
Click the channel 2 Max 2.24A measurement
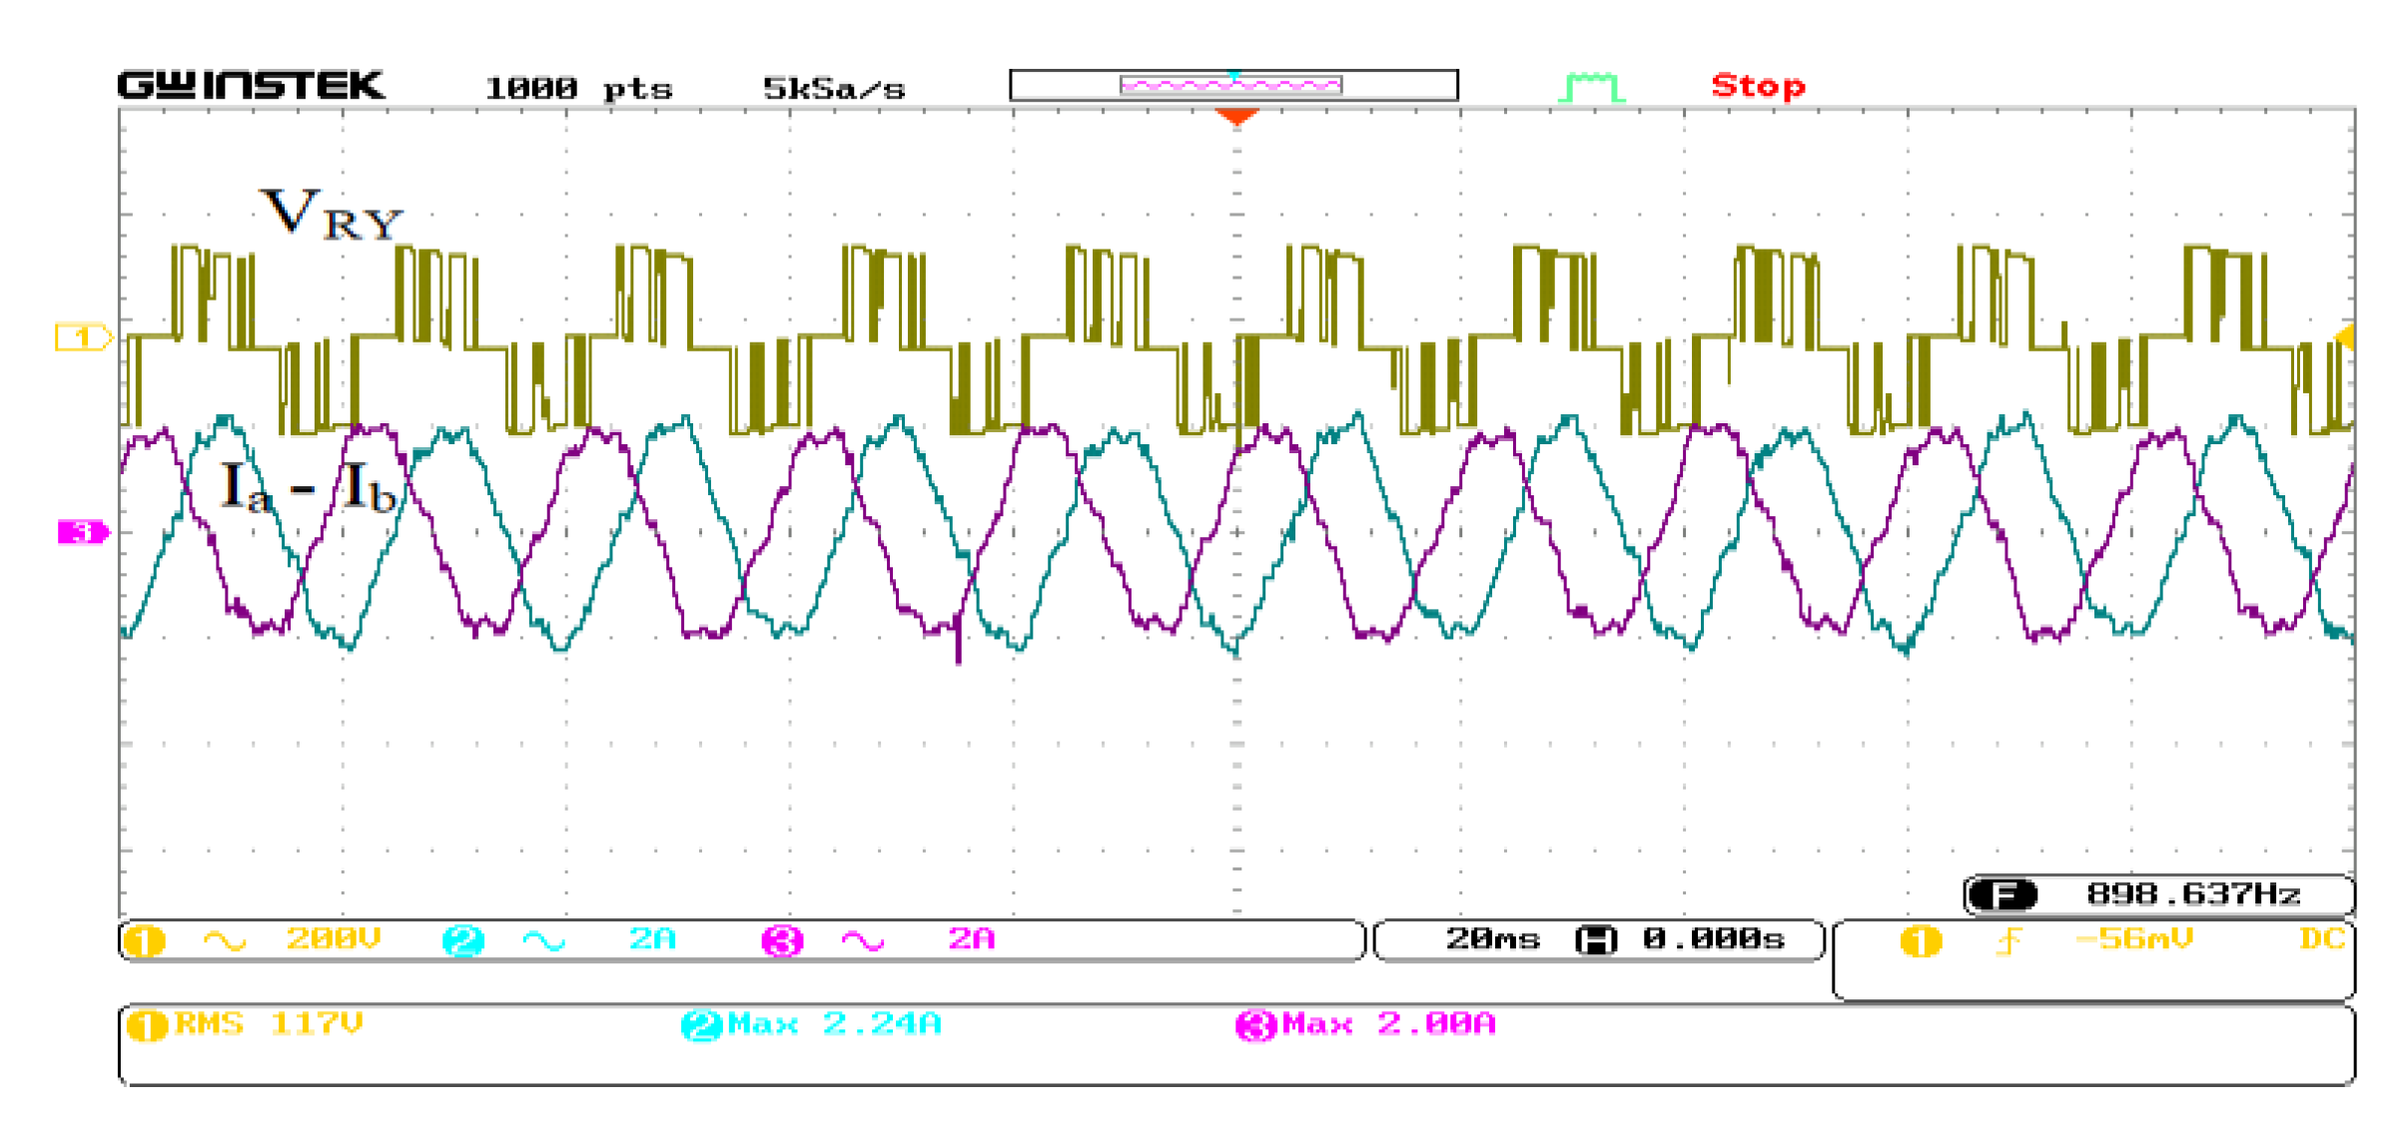click(834, 1024)
